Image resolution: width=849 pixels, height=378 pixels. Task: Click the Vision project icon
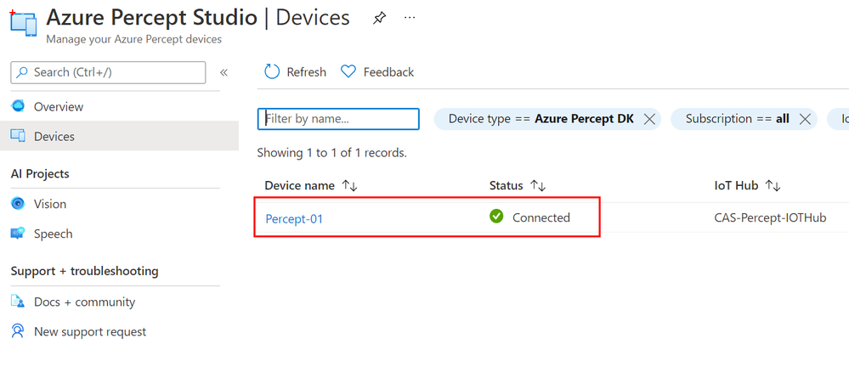coord(18,204)
